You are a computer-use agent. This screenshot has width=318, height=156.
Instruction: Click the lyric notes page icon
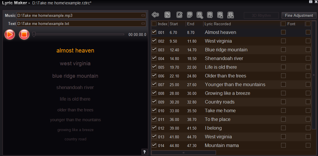(x=190, y=15)
